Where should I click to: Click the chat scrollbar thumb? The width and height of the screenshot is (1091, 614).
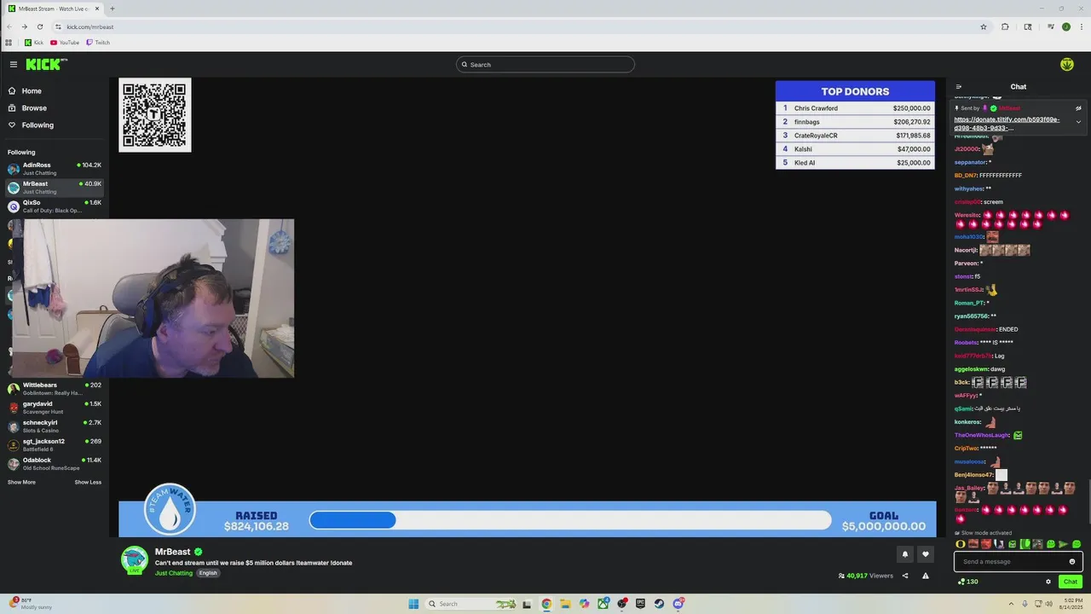coord(1088,501)
